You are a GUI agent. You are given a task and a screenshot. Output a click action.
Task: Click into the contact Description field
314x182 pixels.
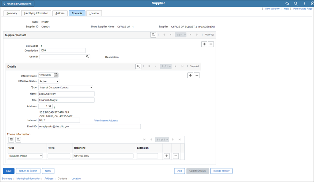63,50
